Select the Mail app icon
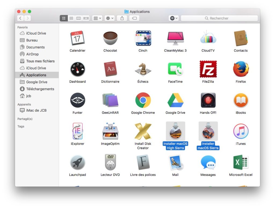Viewport: 275px width, 208px height. [176, 163]
